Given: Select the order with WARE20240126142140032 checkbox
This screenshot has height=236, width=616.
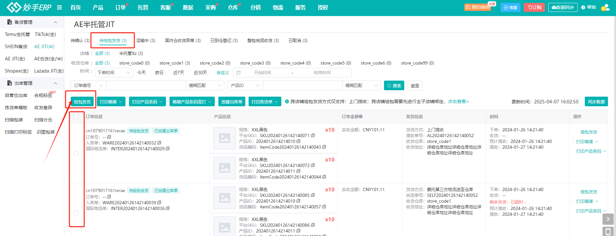Looking at the screenshot, I should 76,153.
